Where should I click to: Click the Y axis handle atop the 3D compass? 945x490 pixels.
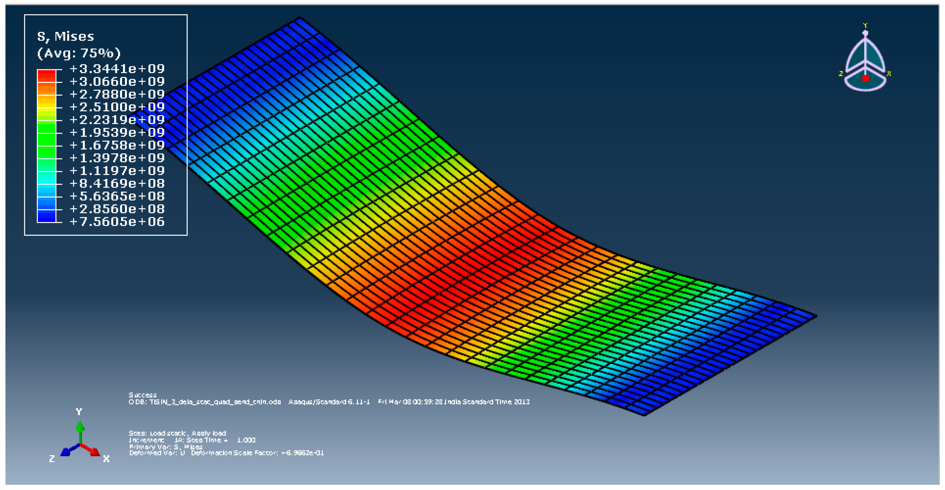865,33
